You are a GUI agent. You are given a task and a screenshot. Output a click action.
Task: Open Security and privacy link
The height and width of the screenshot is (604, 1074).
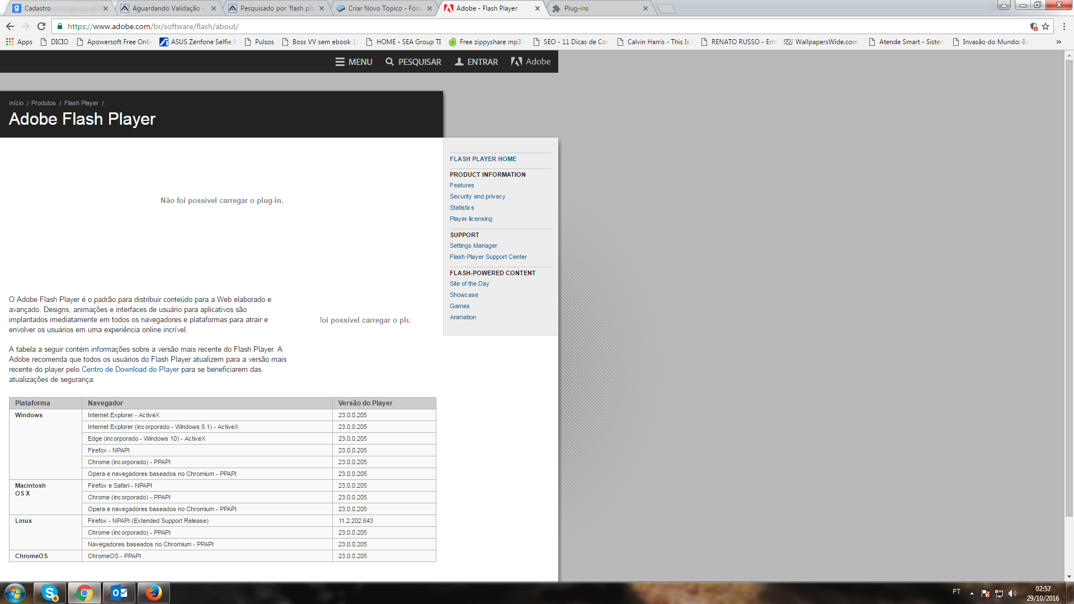click(x=477, y=196)
